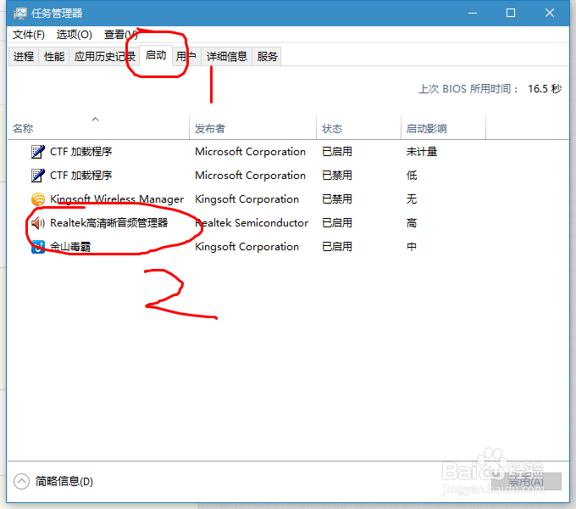The width and height of the screenshot is (576, 509).
Task: Open the 选项(O) menu
Action: [75, 35]
